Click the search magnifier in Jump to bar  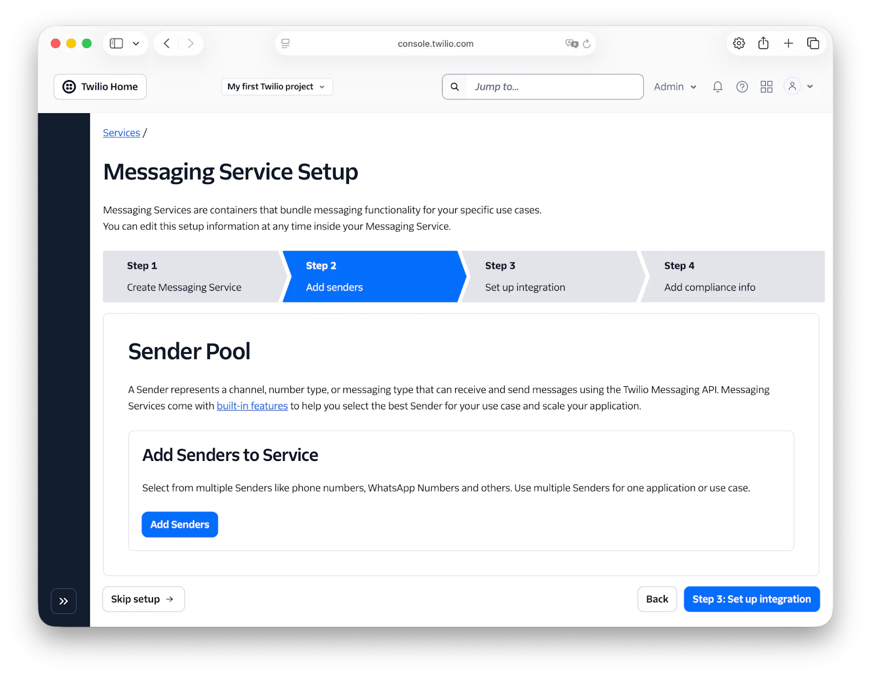coord(455,87)
